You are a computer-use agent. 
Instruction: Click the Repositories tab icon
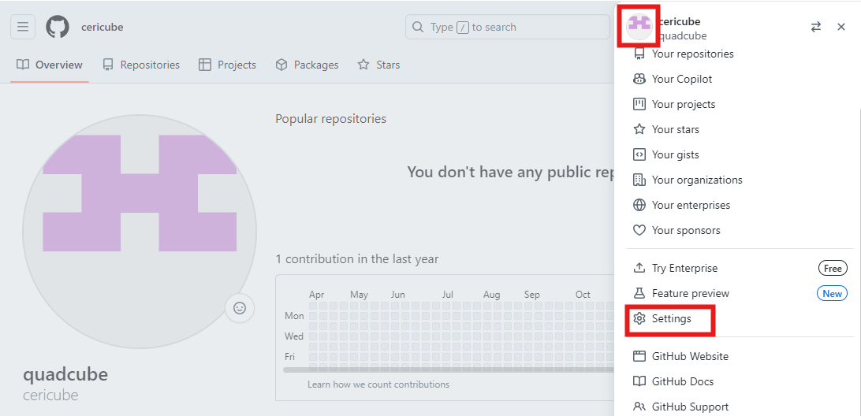107,65
